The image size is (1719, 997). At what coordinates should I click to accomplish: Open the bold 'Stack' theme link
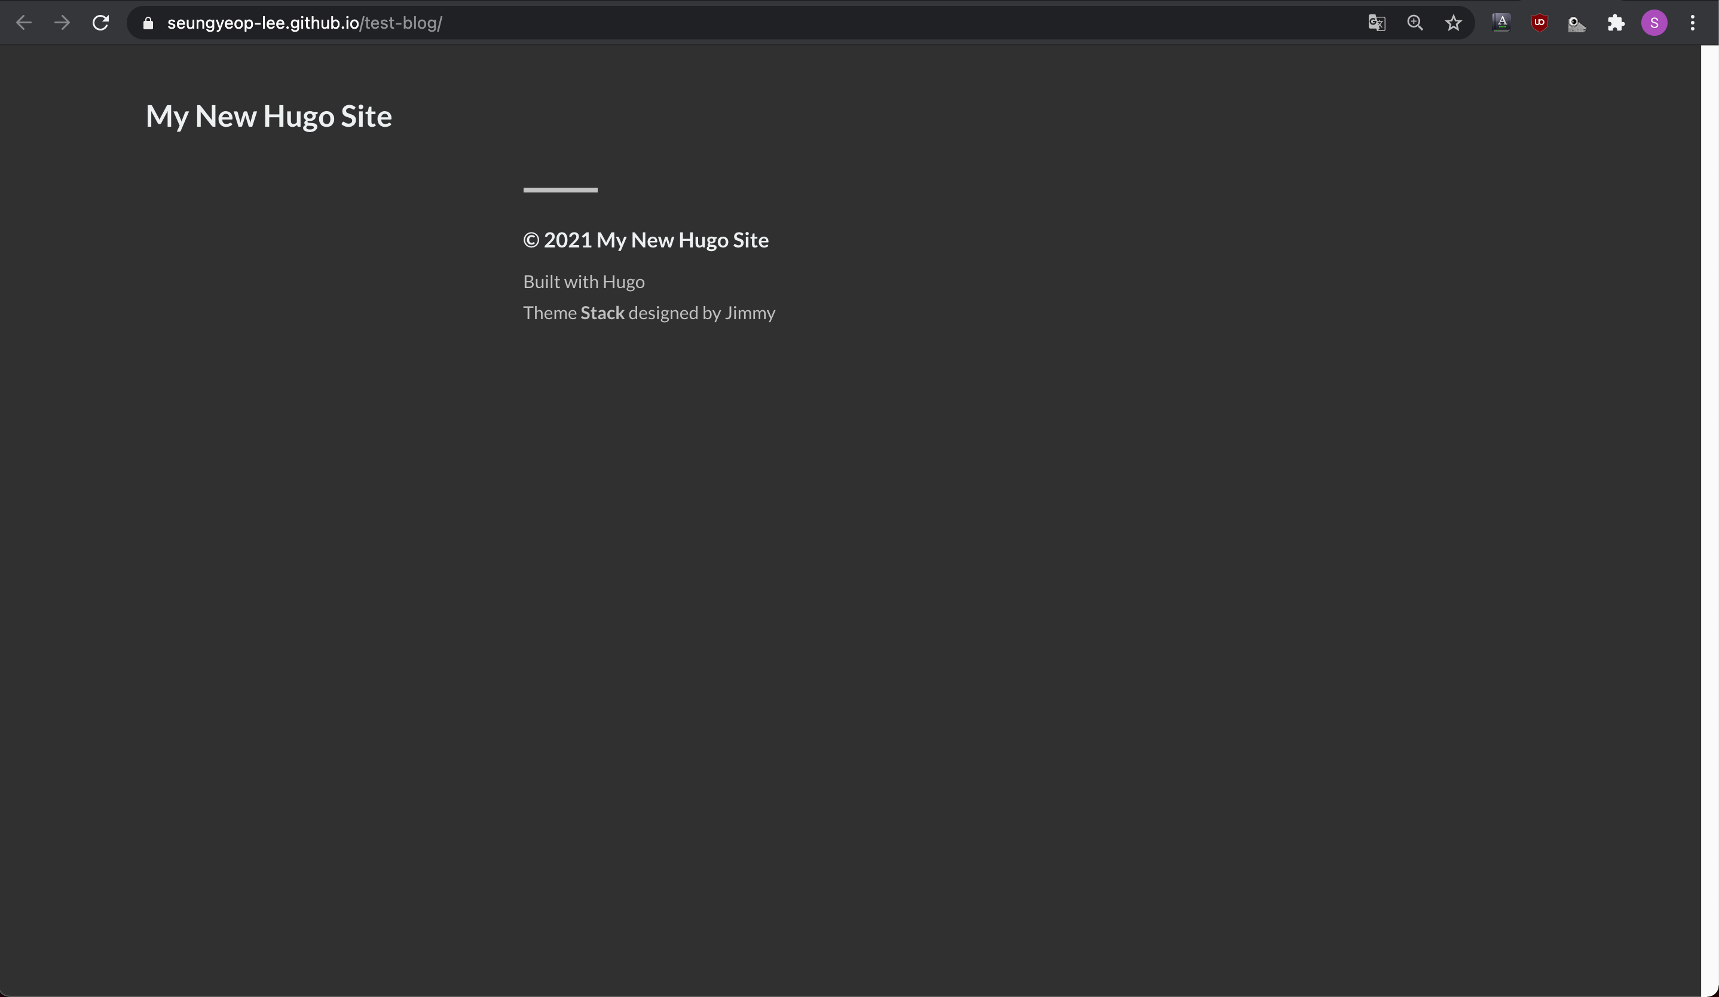(x=602, y=313)
